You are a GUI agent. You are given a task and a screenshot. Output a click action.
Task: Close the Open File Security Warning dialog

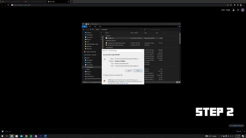pos(143,50)
